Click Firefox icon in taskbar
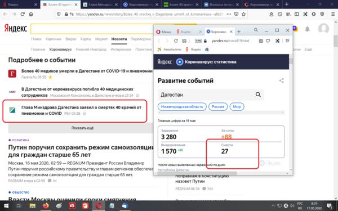 click(x=46, y=206)
